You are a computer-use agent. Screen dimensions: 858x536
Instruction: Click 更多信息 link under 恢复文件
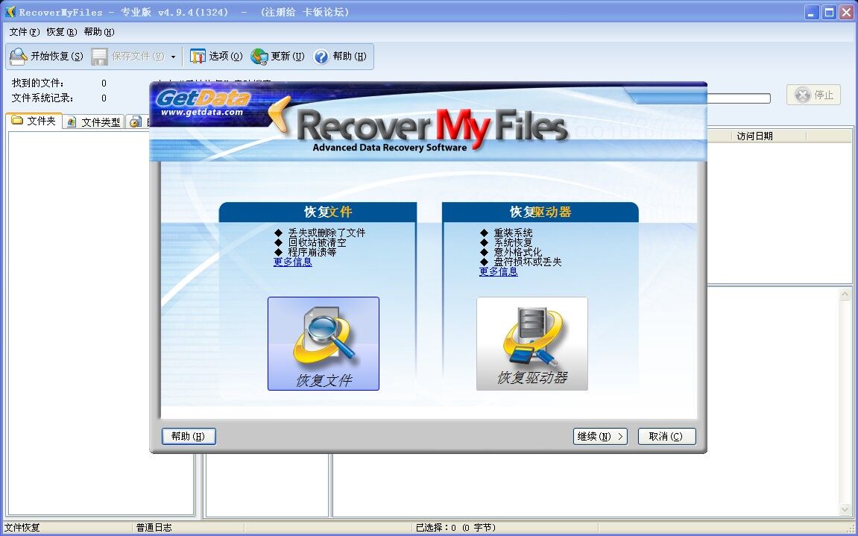pos(293,262)
